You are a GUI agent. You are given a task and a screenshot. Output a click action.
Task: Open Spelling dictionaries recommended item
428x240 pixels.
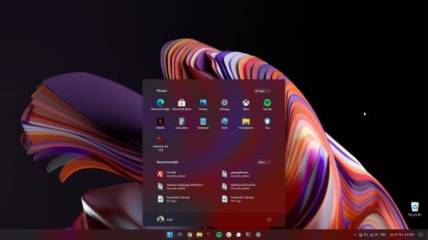point(238,187)
